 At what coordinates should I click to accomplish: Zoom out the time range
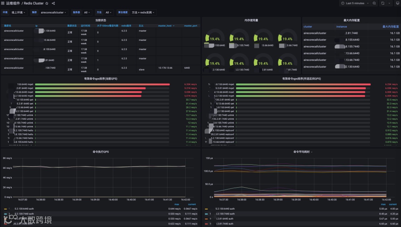[374, 3]
